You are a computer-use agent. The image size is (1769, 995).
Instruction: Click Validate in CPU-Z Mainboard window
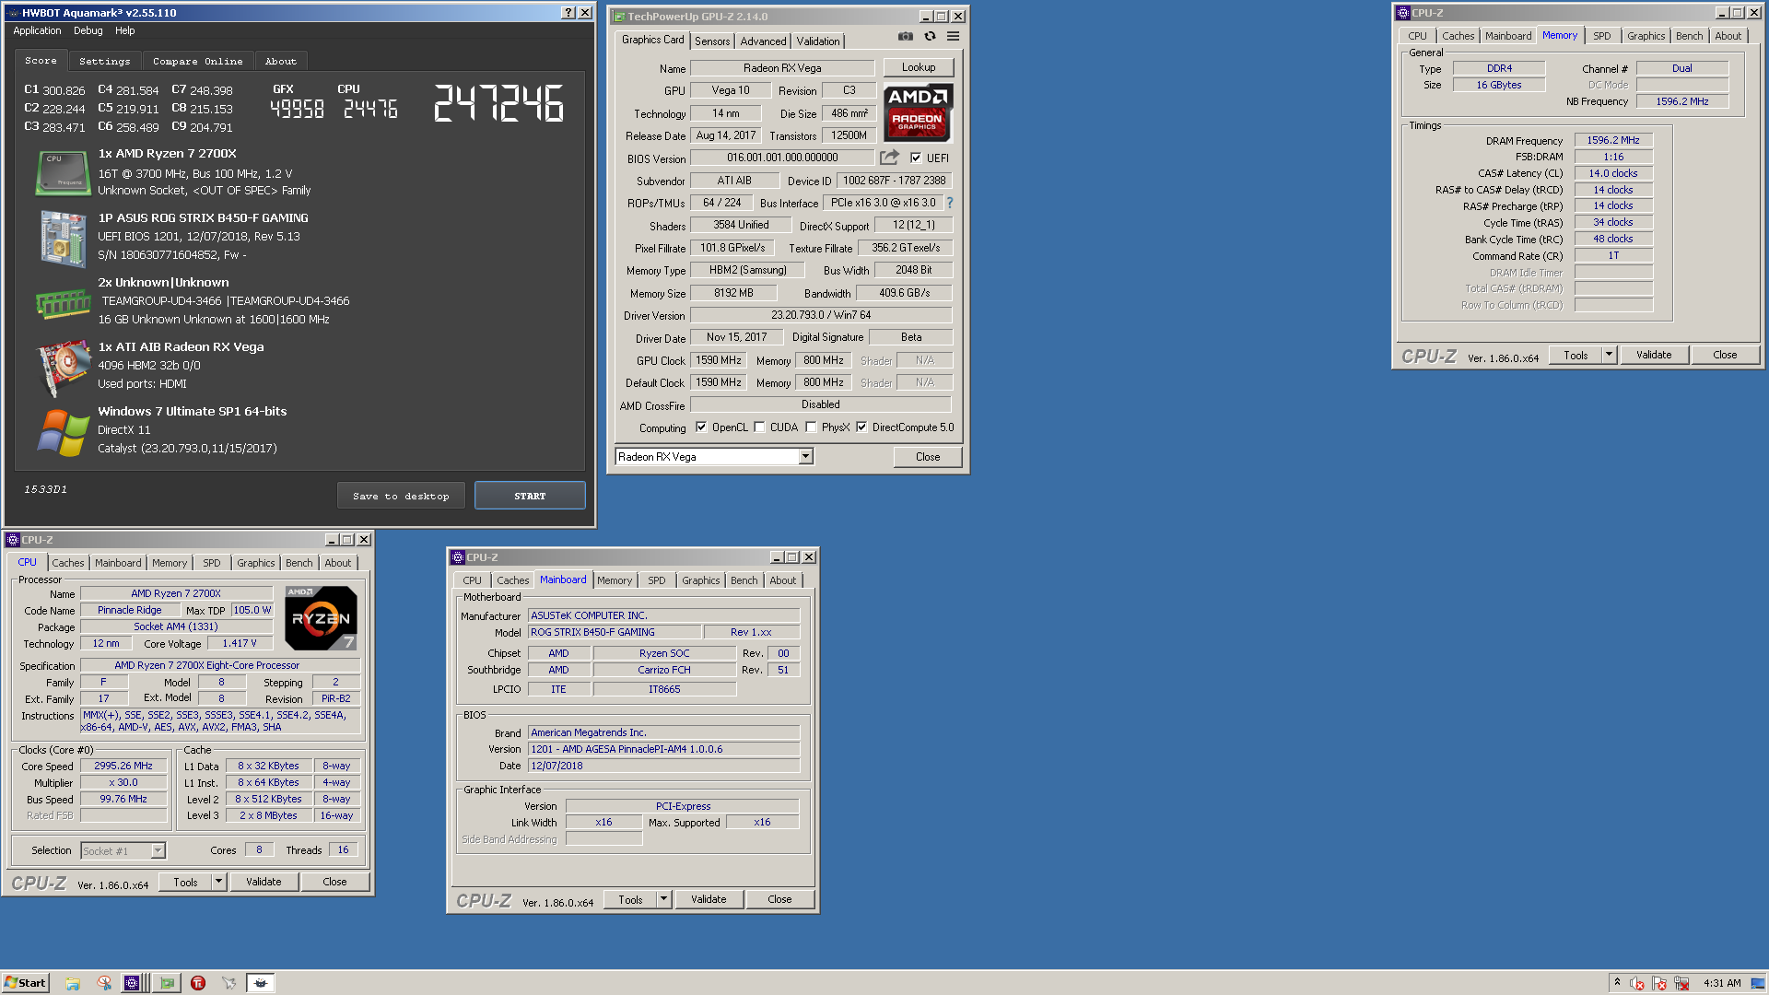[709, 899]
